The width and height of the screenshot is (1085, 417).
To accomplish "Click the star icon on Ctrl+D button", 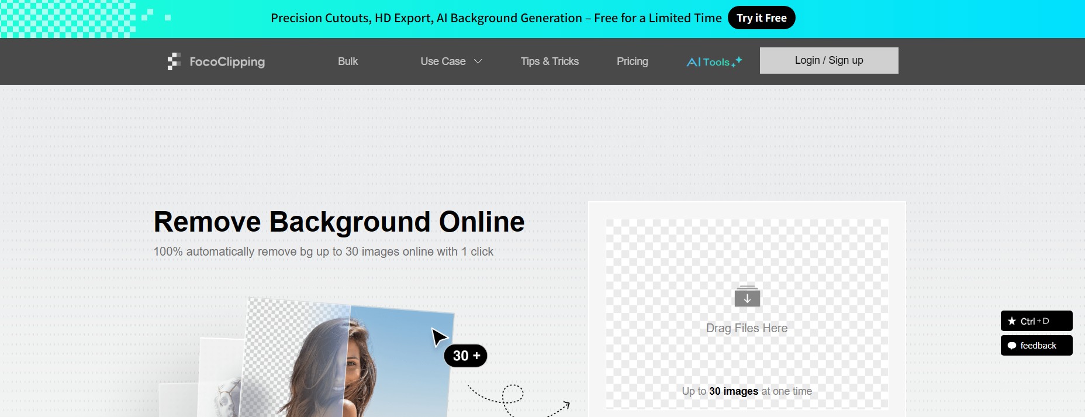I will 1012,321.
